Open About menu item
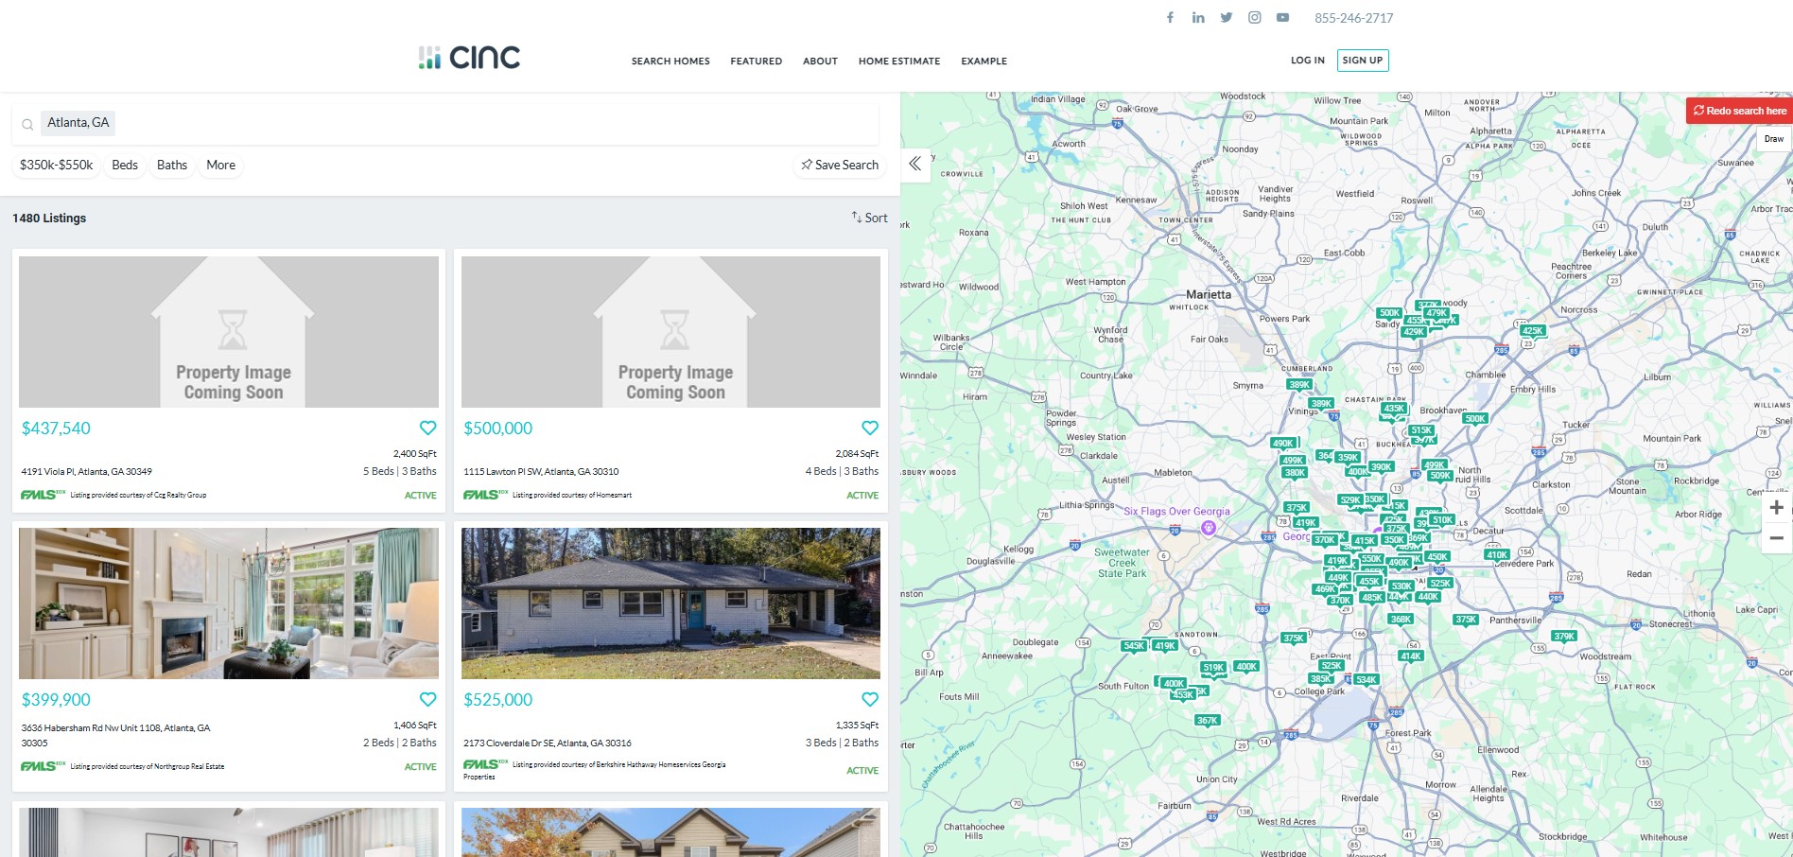 point(820,61)
